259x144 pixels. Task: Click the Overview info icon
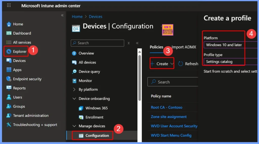pyautogui.click(x=74, y=53)
